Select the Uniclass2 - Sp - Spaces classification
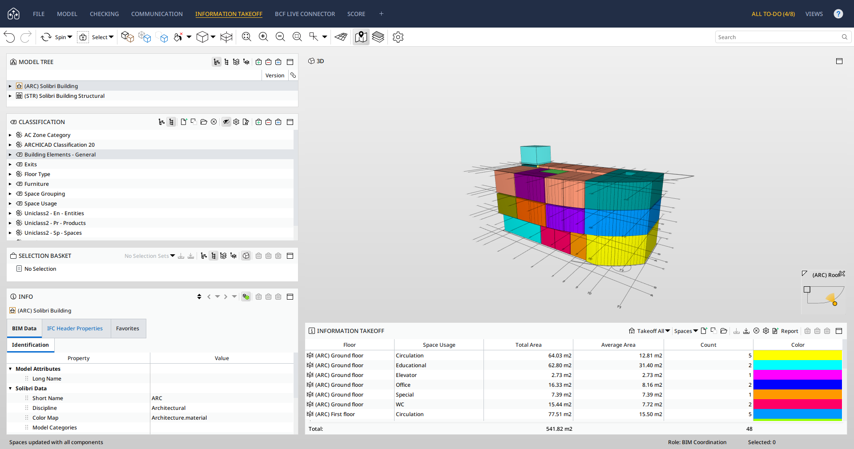 coord(150,233)
